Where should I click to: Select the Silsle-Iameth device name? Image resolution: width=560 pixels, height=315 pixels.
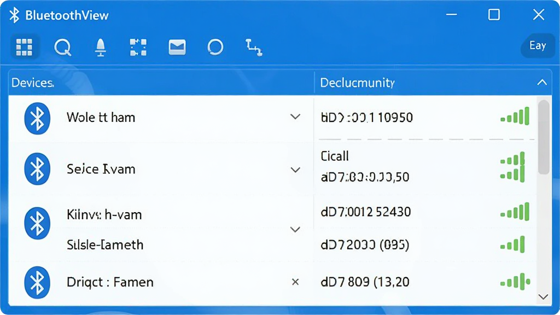coord(105,244)
